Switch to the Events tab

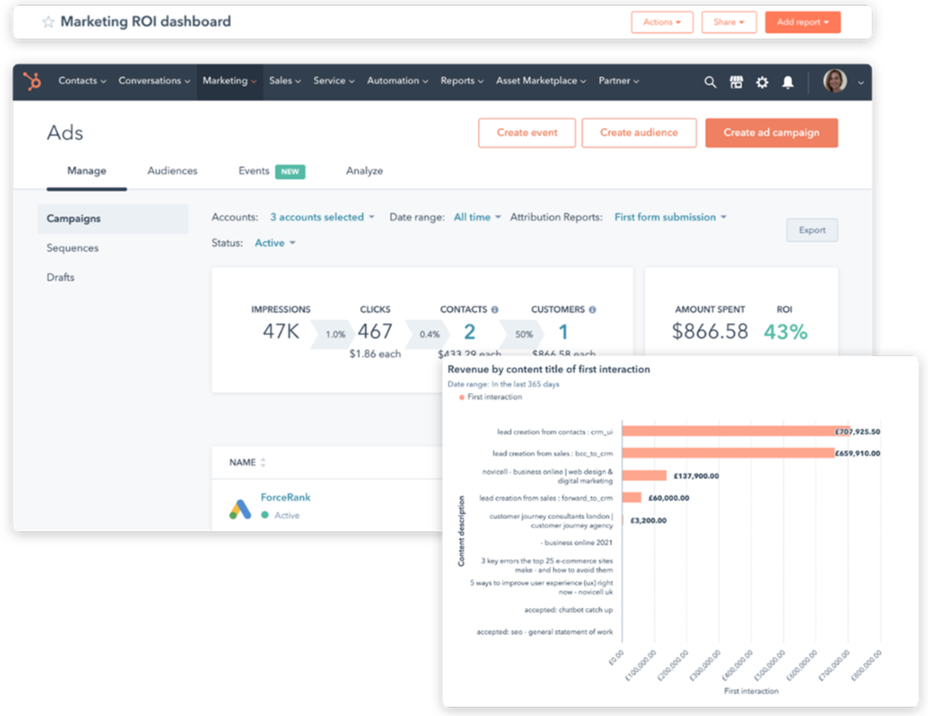tap(254, 170)
